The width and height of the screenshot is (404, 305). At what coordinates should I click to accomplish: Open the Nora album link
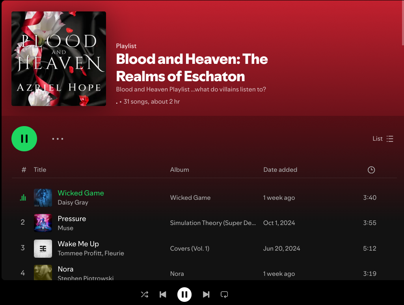click(x=177, y=273)
